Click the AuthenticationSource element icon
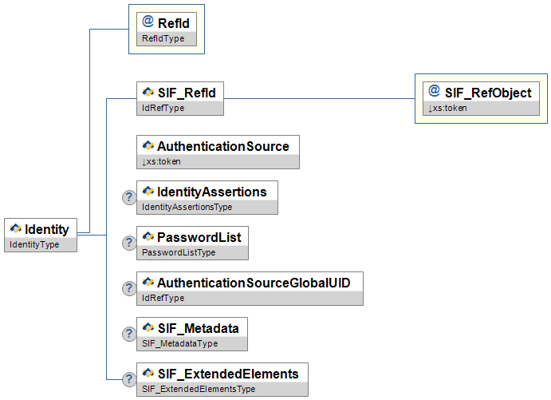The width and height of the screenshot is (551, 400). click(148, 146)
